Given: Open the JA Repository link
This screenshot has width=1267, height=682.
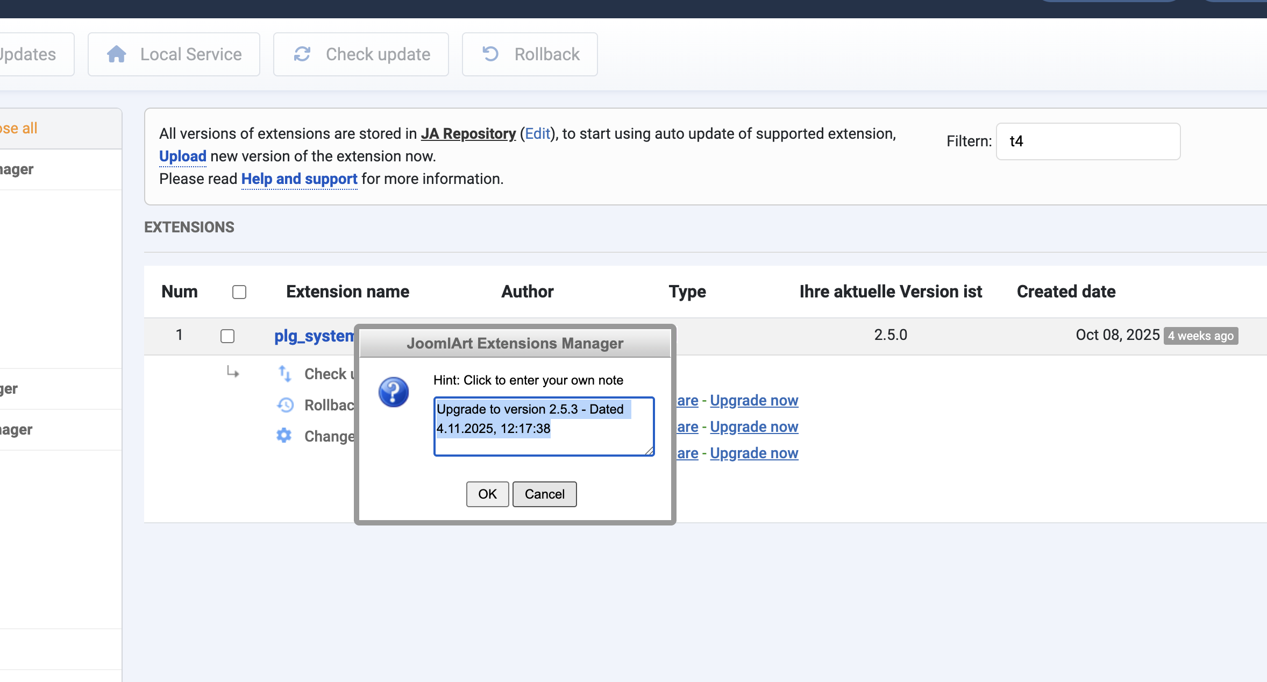Looking at the screenshot, I should [468, 133].
